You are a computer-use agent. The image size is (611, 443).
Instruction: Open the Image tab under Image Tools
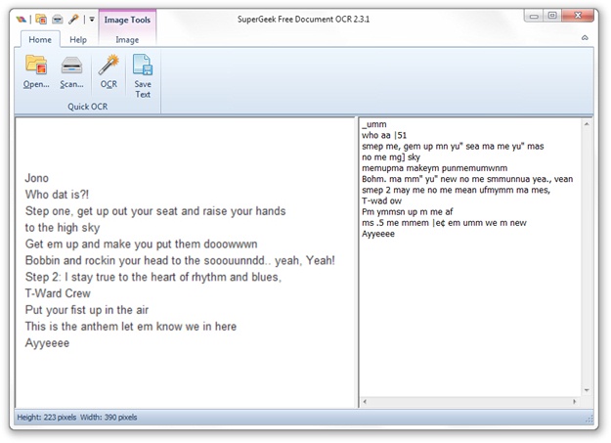(x=127, y=40)
